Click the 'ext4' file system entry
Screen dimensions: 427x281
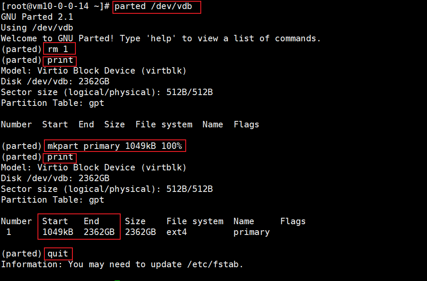[x=177, y=232]
